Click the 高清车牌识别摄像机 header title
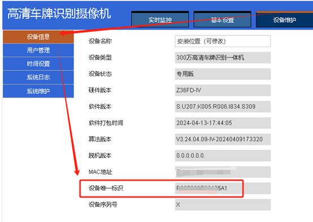Image resolution: width=313 pixels, height=222 pixels. click(59, 14)
